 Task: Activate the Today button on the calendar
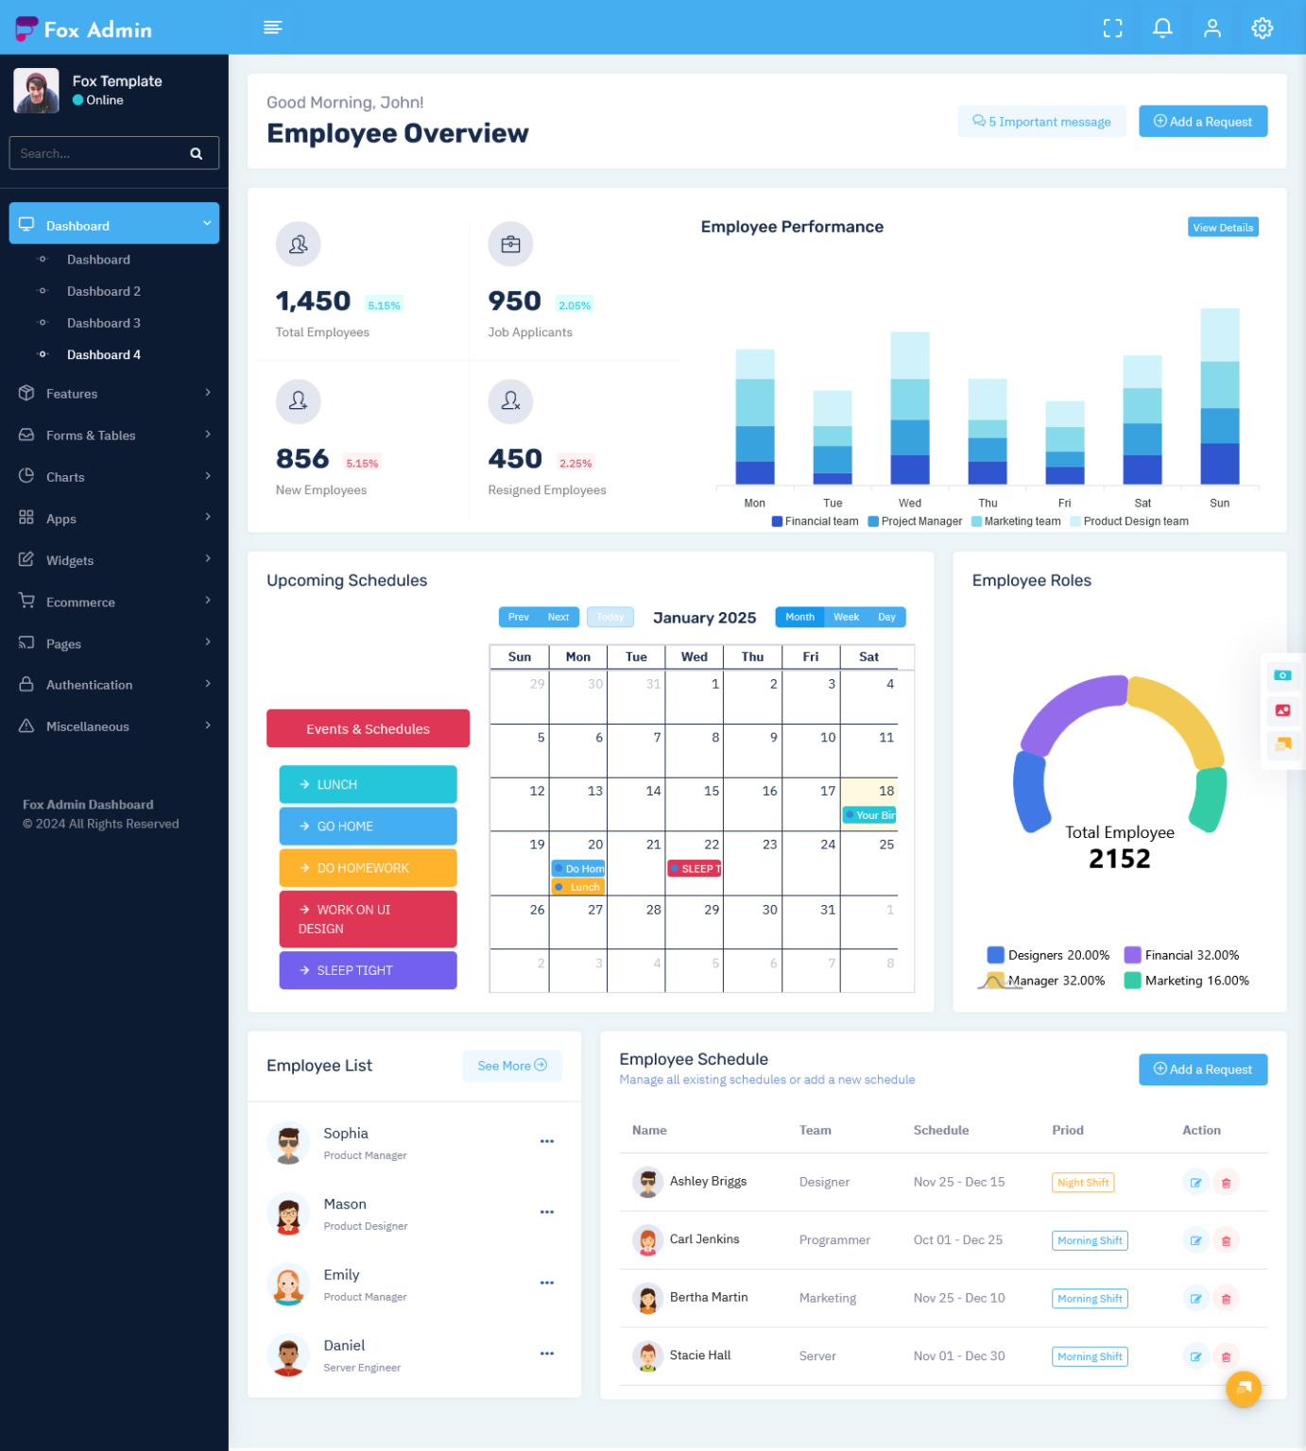[610, 616]
